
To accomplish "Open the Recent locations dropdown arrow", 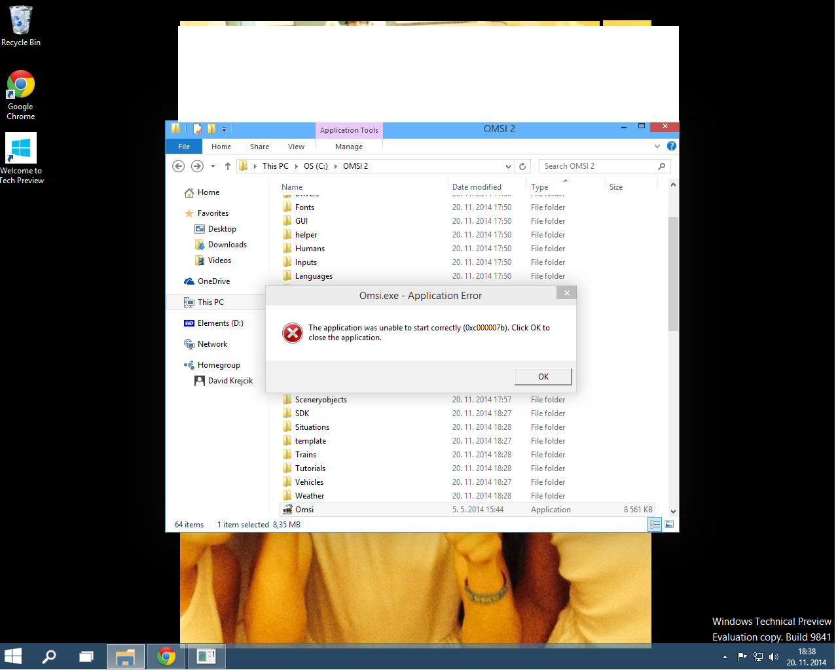I will pyautogui.click(x=213, y=166).
